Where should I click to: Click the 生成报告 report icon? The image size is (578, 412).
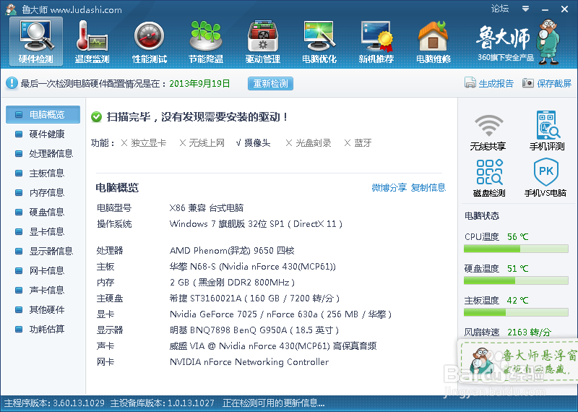tap(470, 82)
